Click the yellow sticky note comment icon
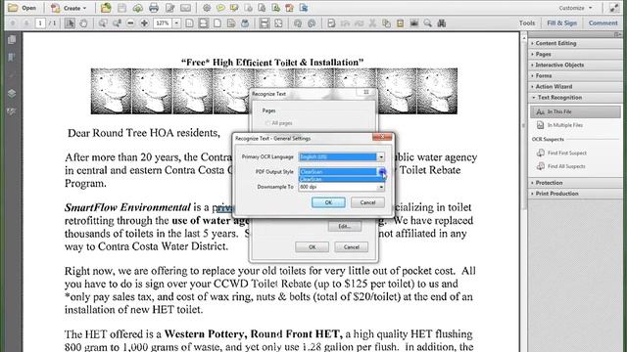Image resolution: width=627 pixels, height=352 pixels. (x=219, y=8)
